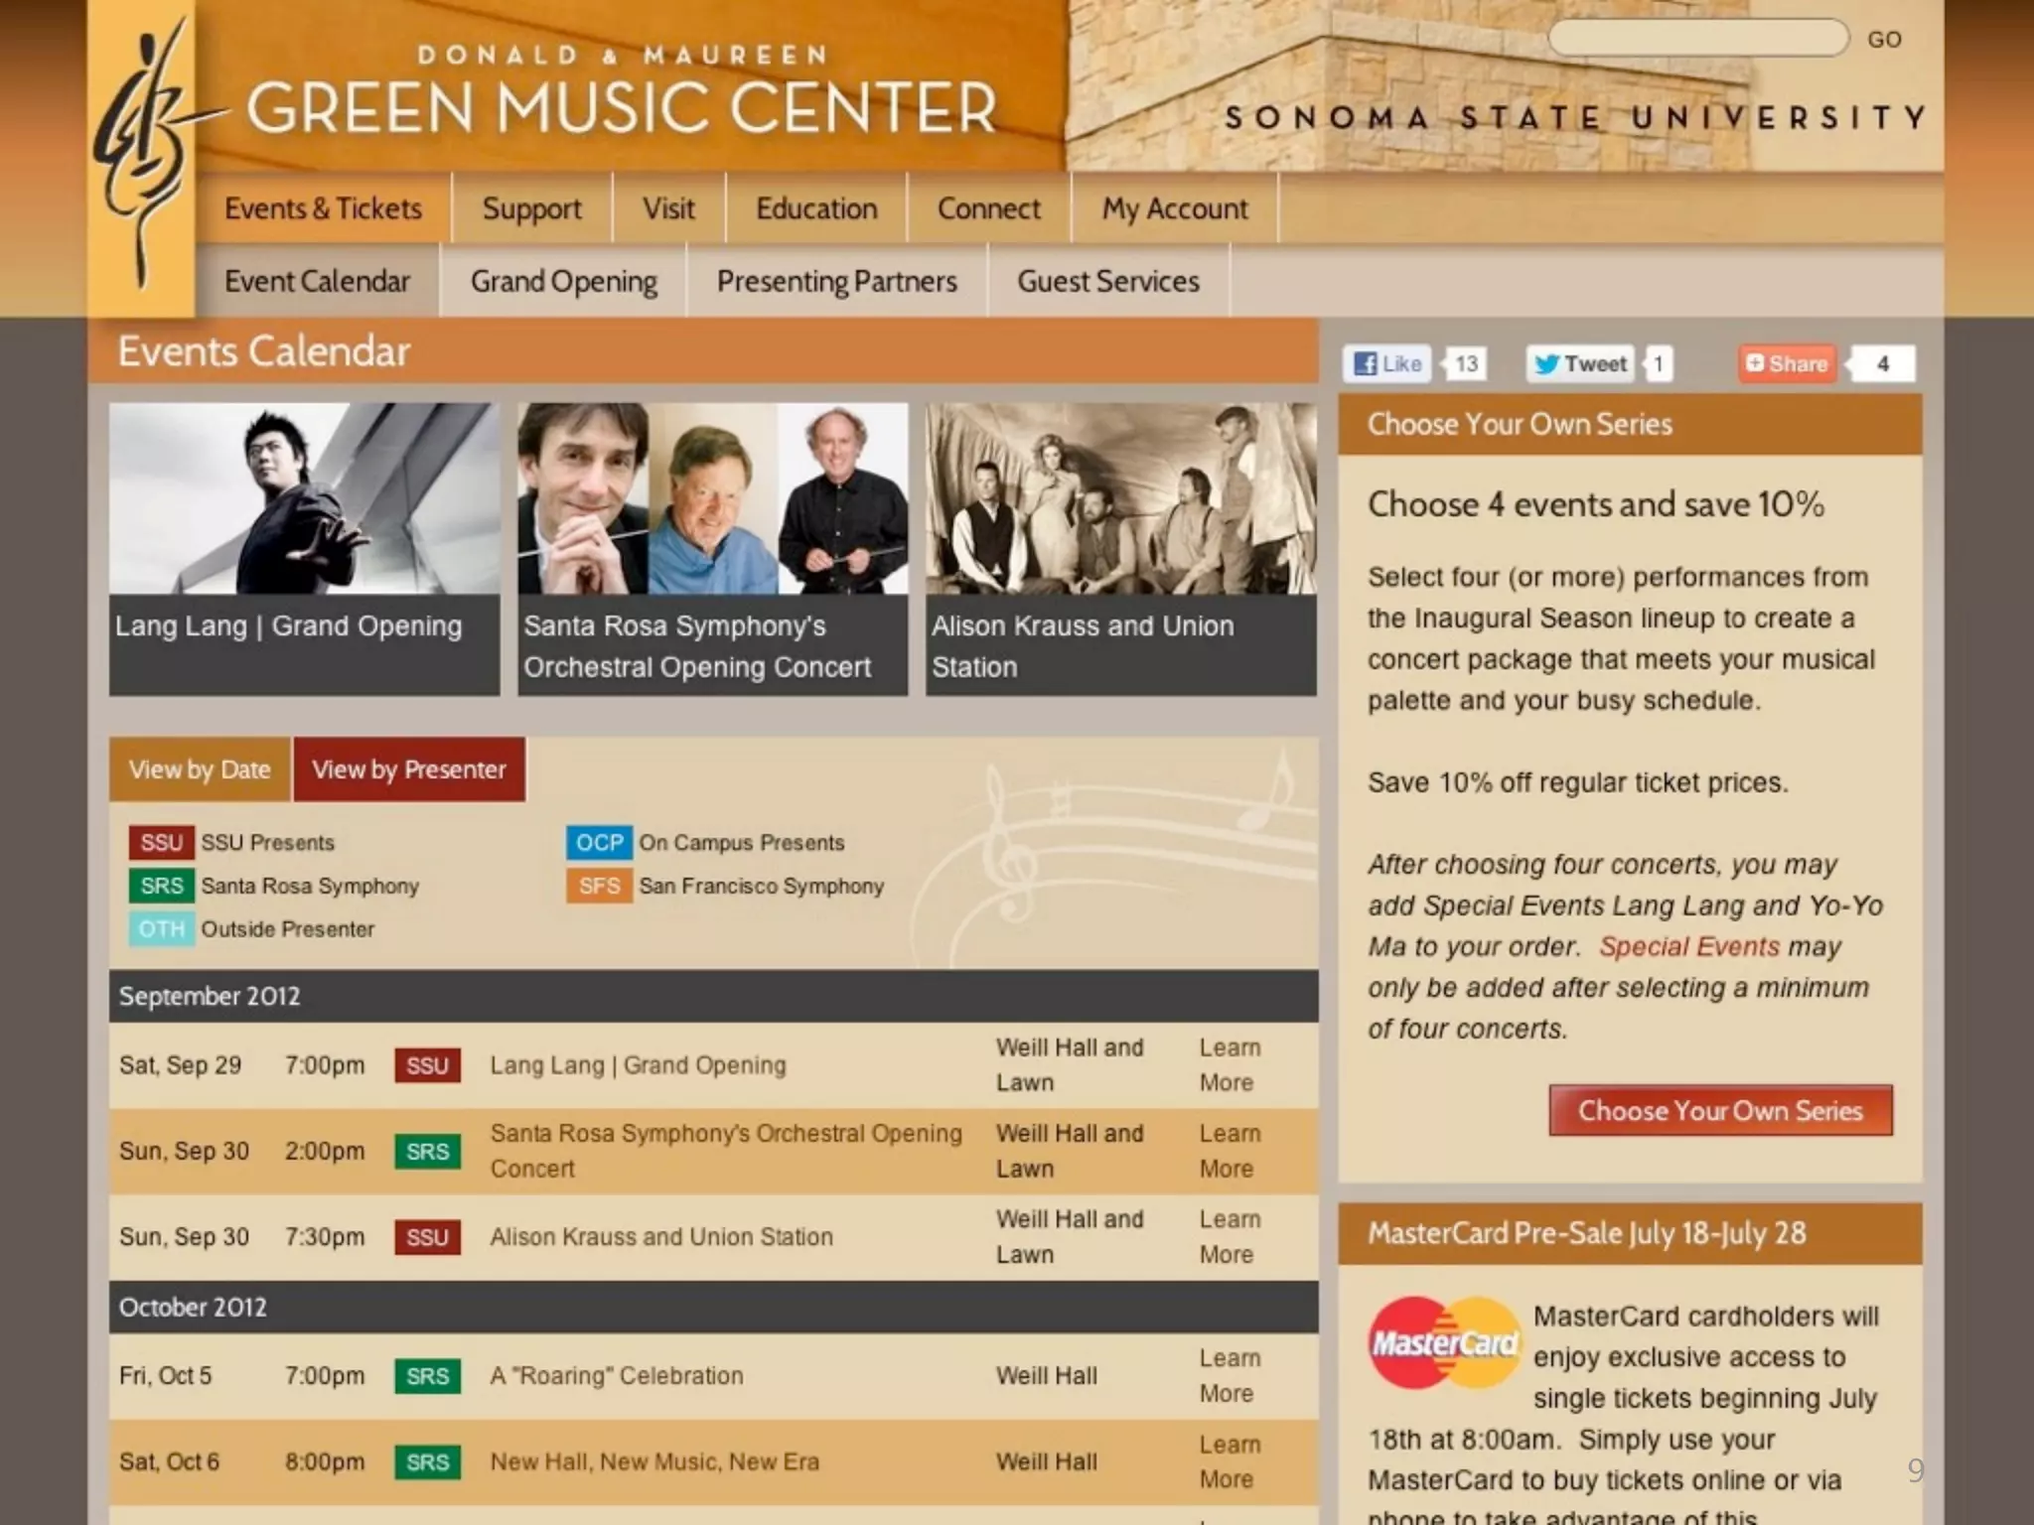Open the Special Events red link
Image resolution: width=2034 pixels, height=1525 pixels.
(x=1688, y=946)
